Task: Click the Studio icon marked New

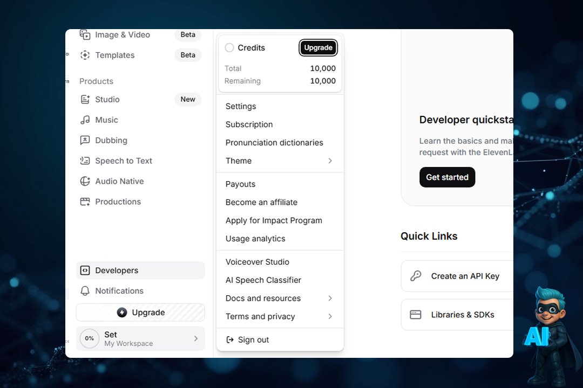Action: coord(85,99)
